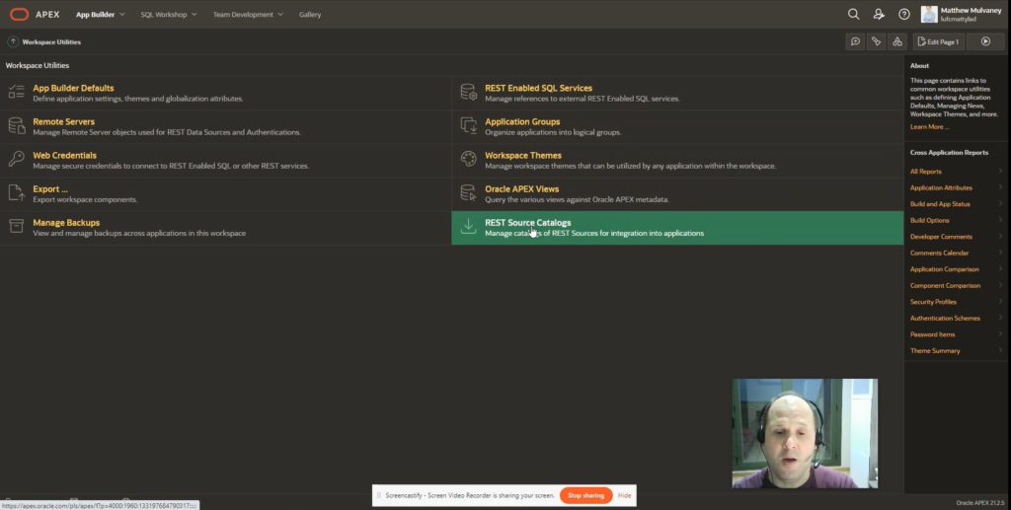This screenshot has width=1011, height=510.
Task: Click the up arrow beside Workspace Utilities breadcrumb
Action: tap(12, 41)
